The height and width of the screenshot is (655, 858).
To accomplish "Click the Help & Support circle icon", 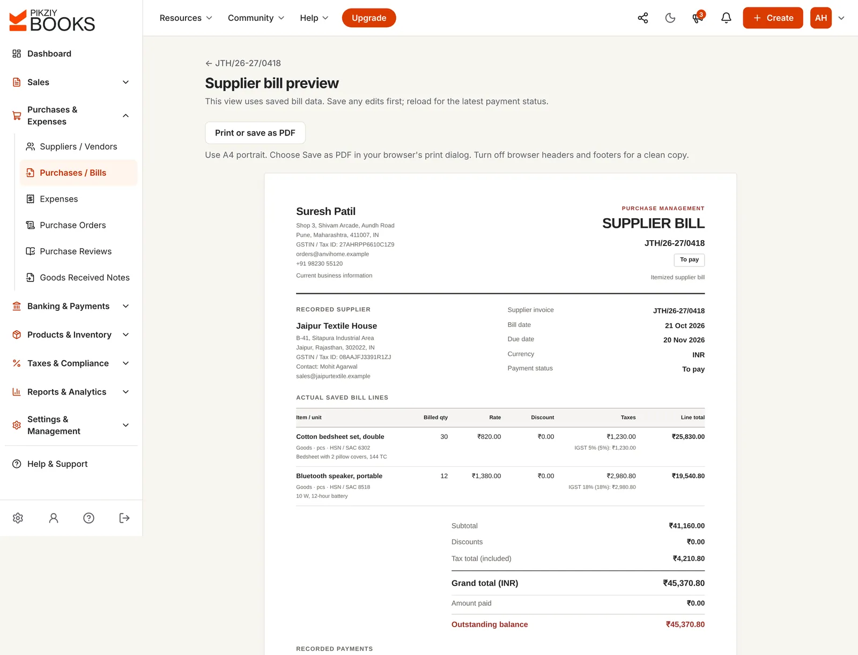I will pos(17,464).
